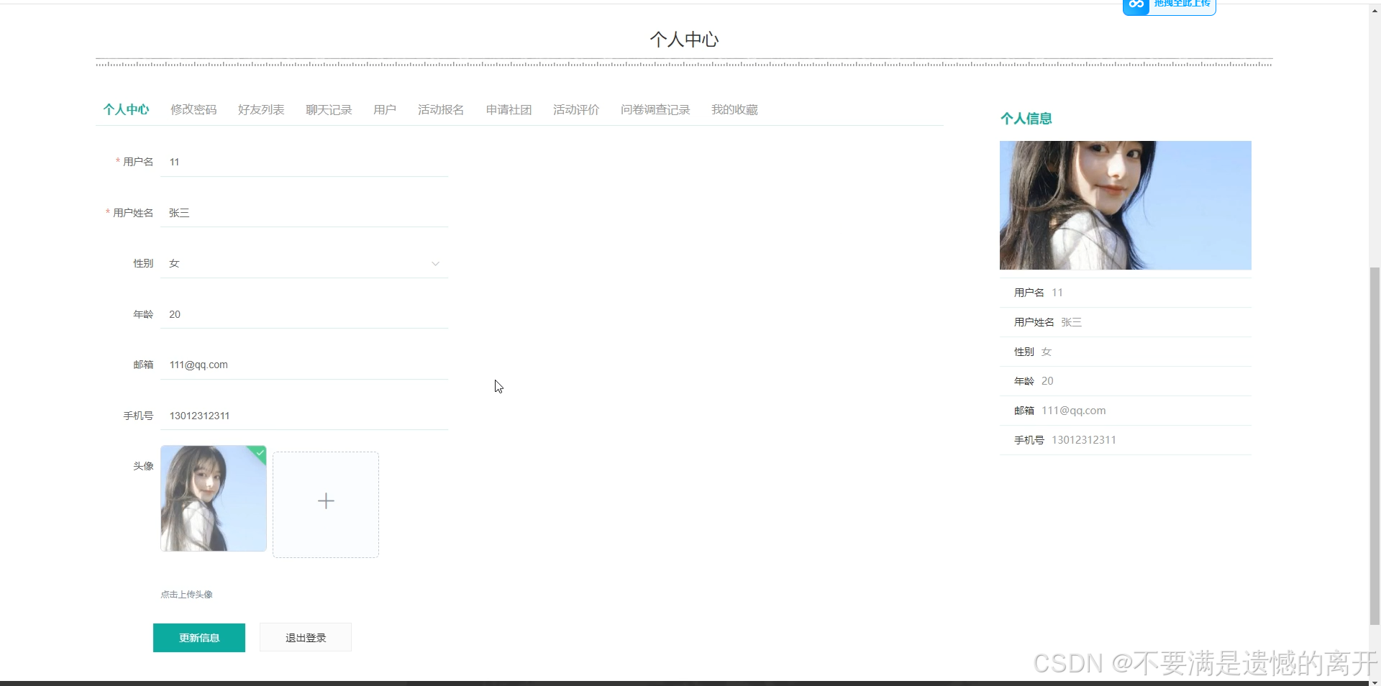Screen dimensions: 1381x686
Task: Click the 邮箱 value 111@qq.com in sidebar
Action: pyautogui.click(x=1074, y=411)
